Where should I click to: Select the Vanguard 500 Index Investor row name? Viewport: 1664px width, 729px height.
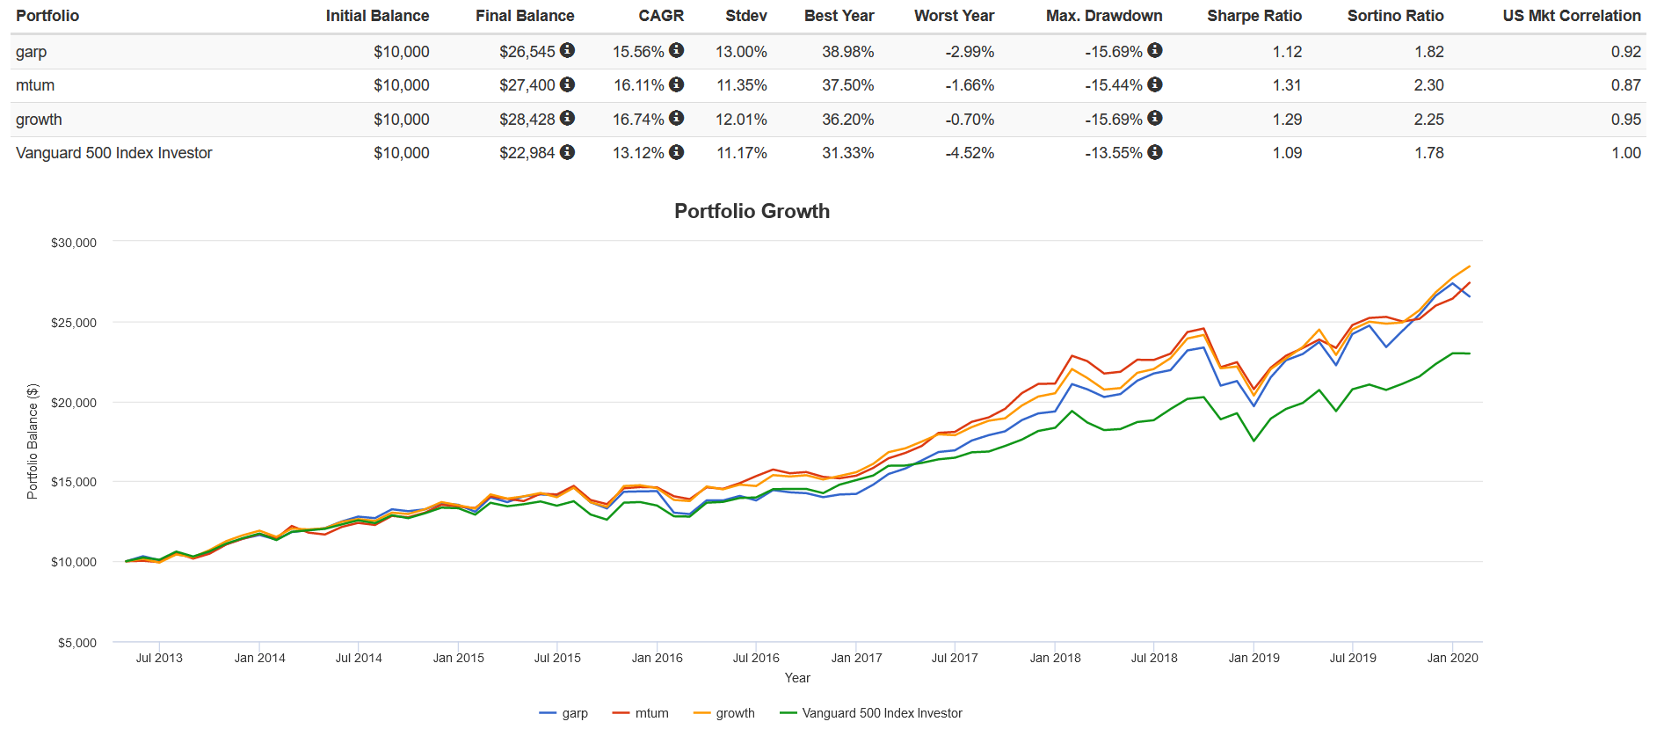pyautogui.click(x=114, y=153)
